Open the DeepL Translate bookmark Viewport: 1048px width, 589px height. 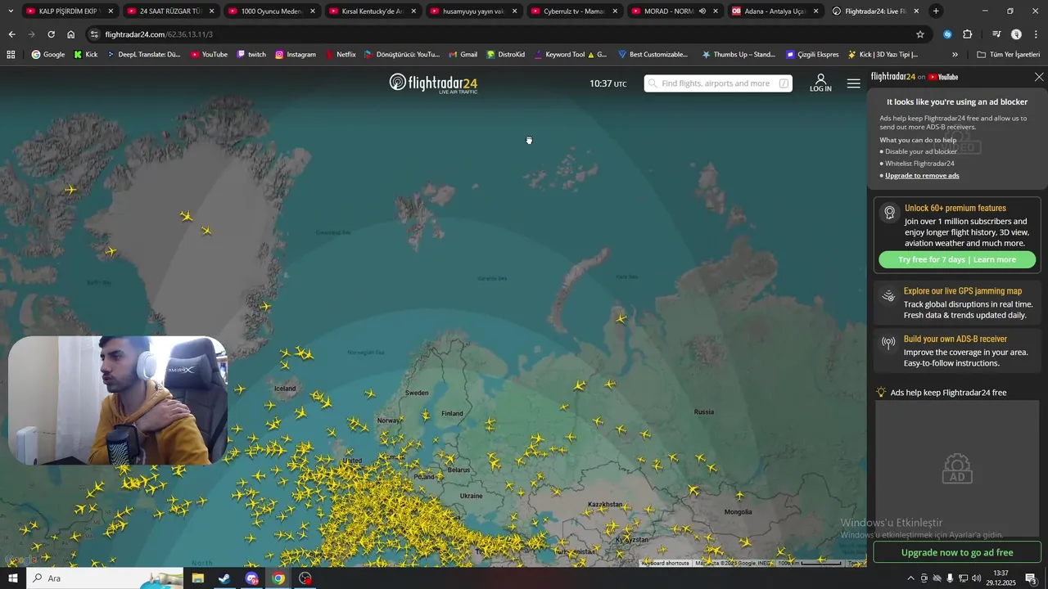coord(143,55)
